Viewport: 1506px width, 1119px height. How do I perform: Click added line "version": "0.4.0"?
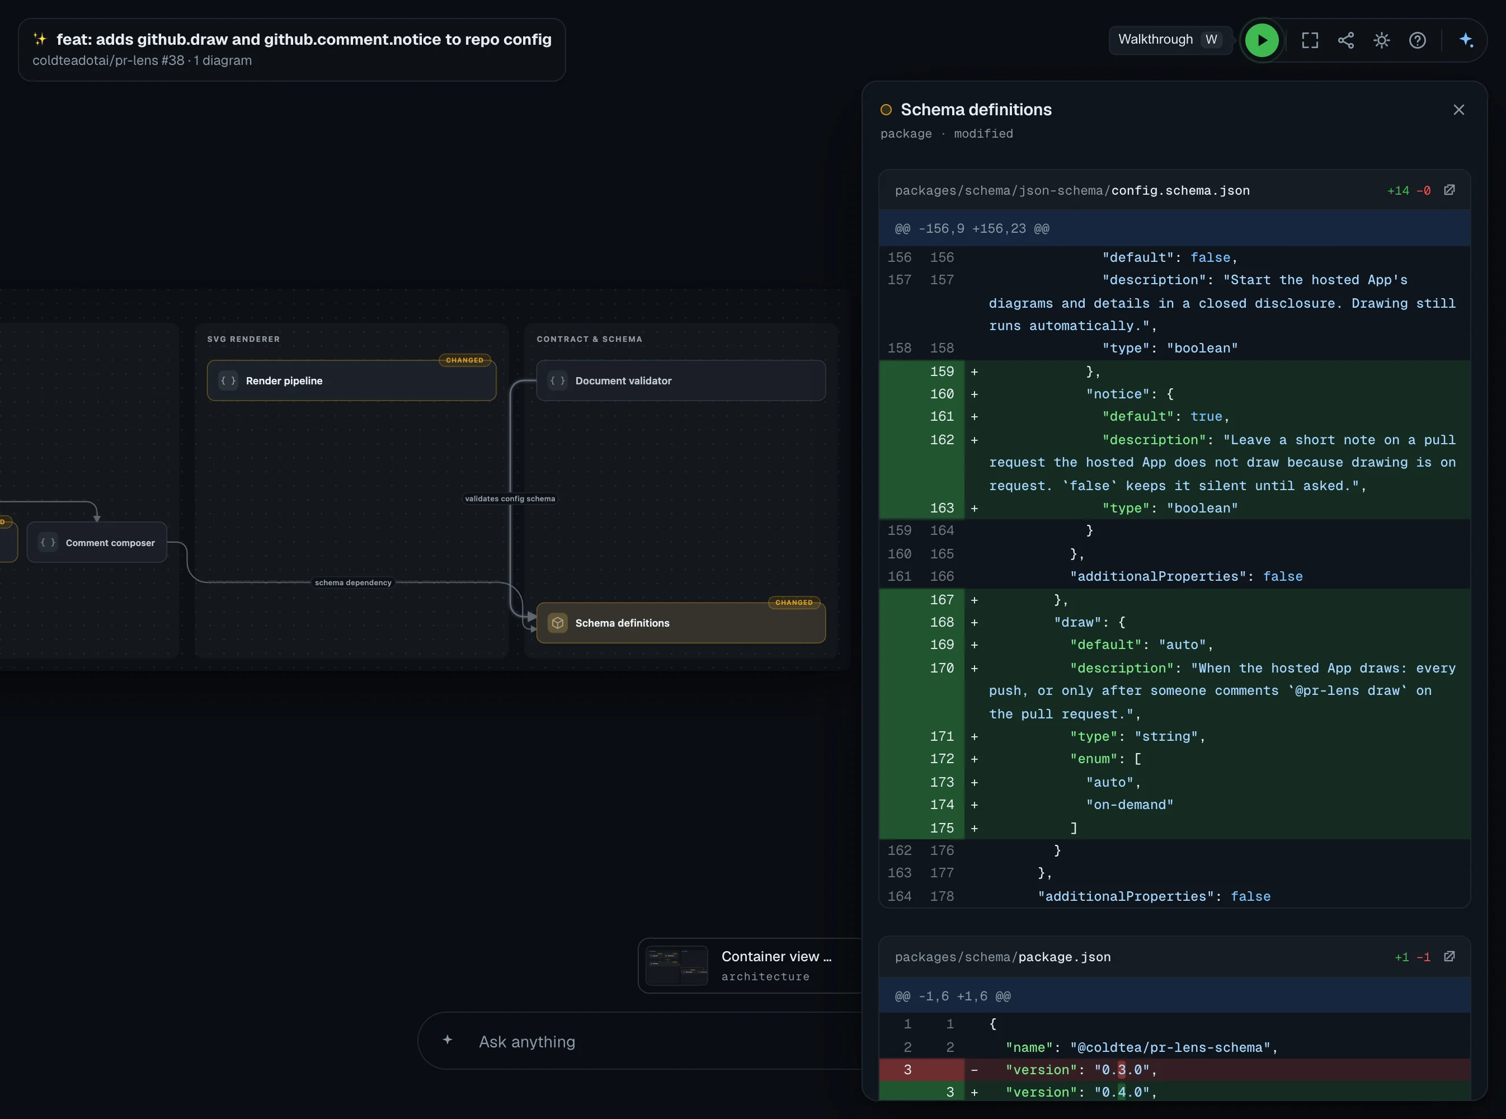1175,1092
